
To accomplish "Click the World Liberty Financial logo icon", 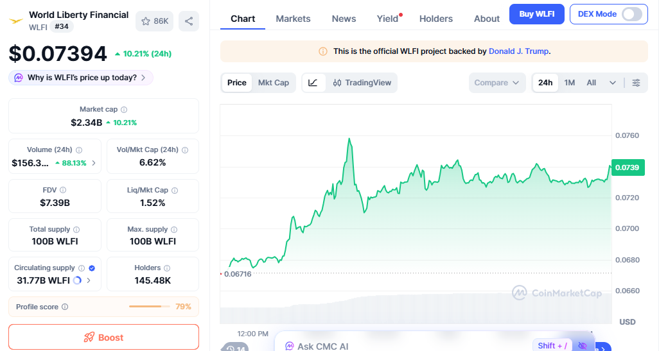I will [x=16, y=21].
